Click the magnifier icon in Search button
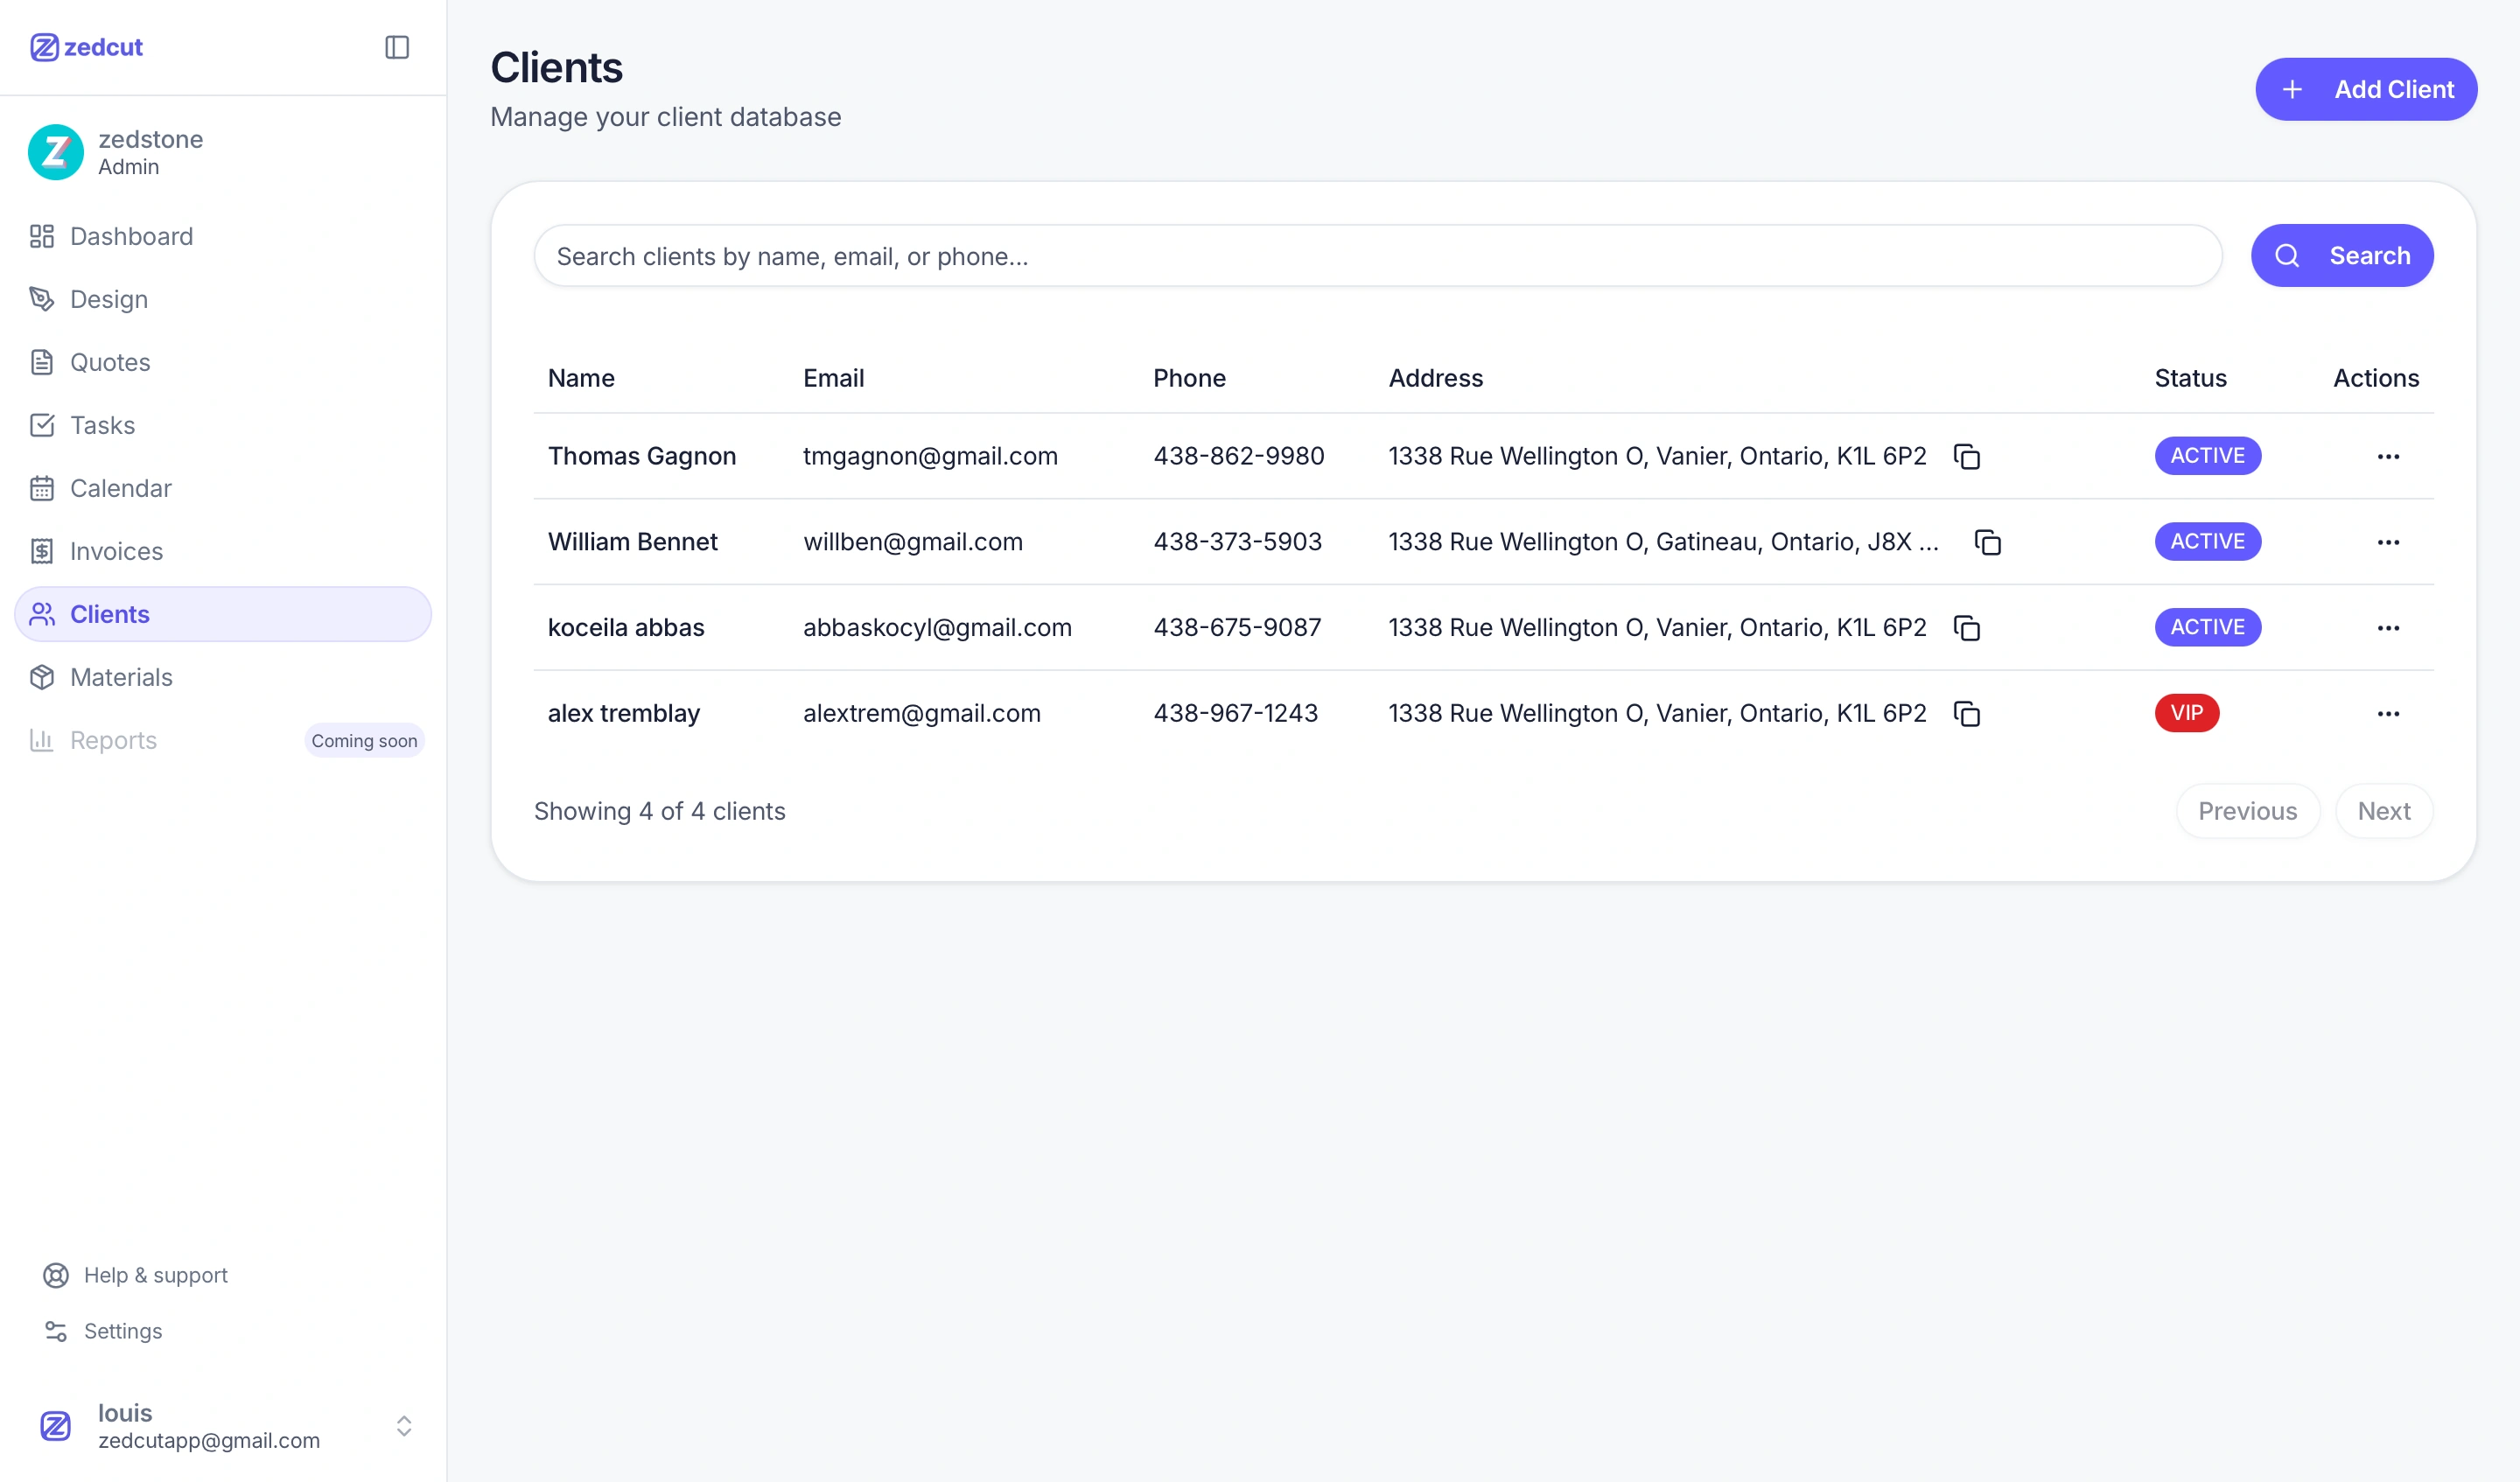 (x=2287, y=256)
